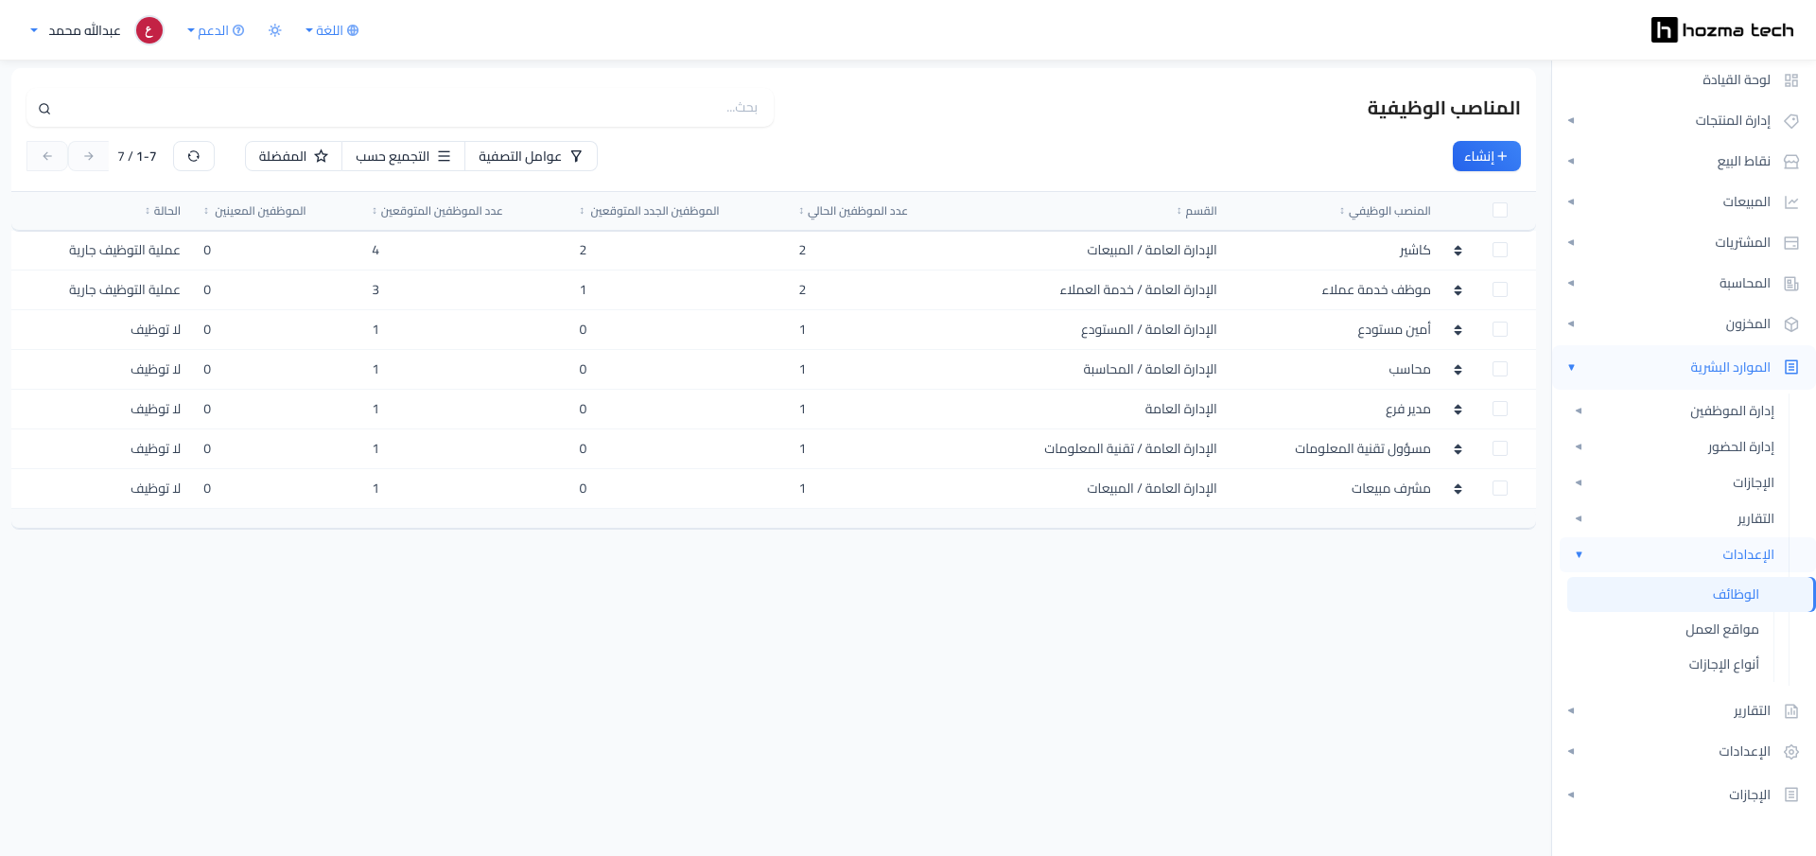Open the الوظائف menu item
The width and height of the screenshot is (1816, 856).
[x=1690, y=594]
